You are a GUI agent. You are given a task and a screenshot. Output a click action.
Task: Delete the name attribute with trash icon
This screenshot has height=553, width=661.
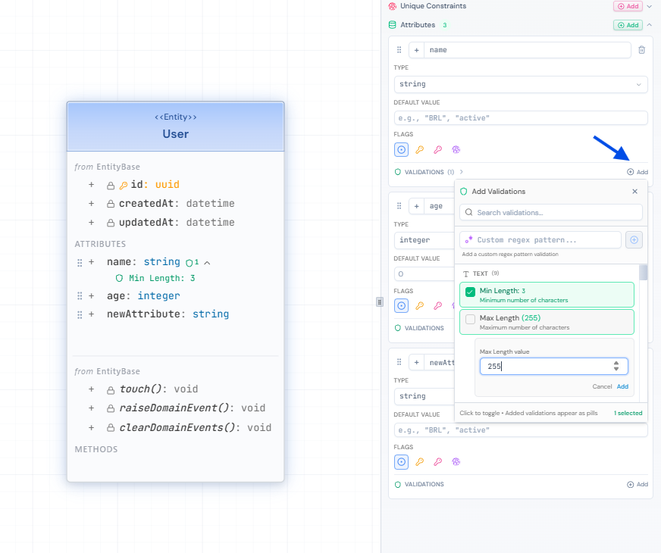(641, 50)
